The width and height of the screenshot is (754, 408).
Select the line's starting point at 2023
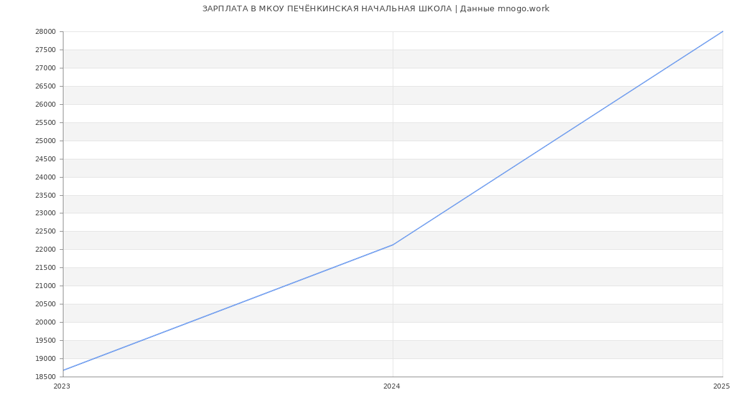[63, 370]
